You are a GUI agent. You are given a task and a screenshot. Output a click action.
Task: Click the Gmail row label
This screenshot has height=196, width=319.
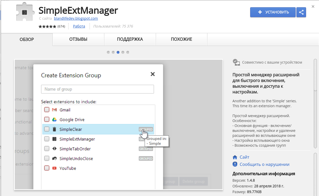tap(65, 110)
